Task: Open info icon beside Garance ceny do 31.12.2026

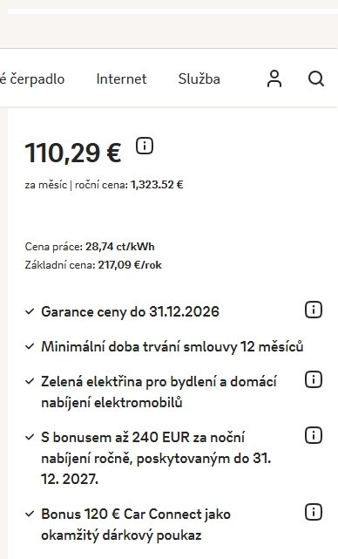Action: (x=314, y=310)
